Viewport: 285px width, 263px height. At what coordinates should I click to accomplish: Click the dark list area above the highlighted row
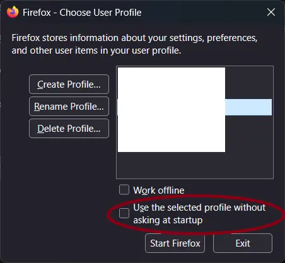(x=249, y=83)
